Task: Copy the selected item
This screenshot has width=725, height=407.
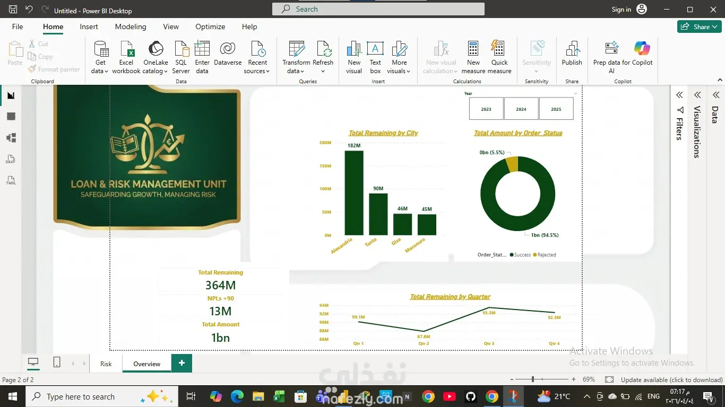Action: pos(40,57)
